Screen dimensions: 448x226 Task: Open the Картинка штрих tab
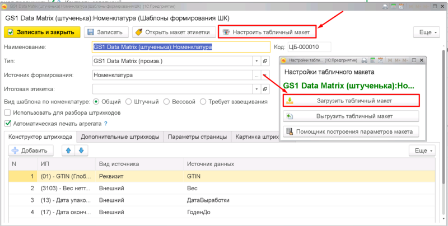click(x=255, y=136)
